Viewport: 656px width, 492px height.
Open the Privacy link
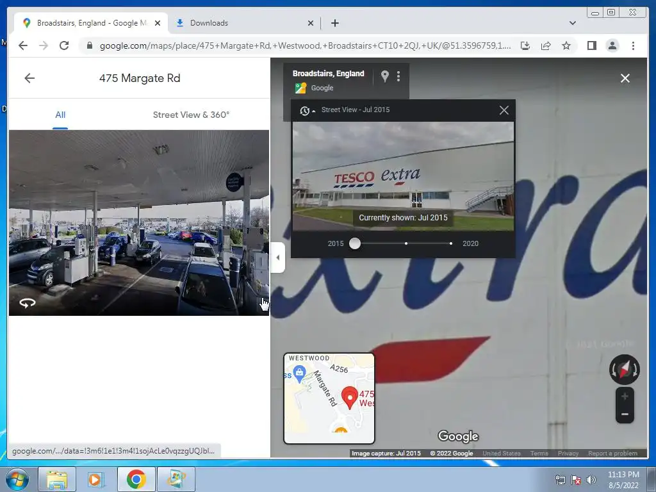[568, 454]
